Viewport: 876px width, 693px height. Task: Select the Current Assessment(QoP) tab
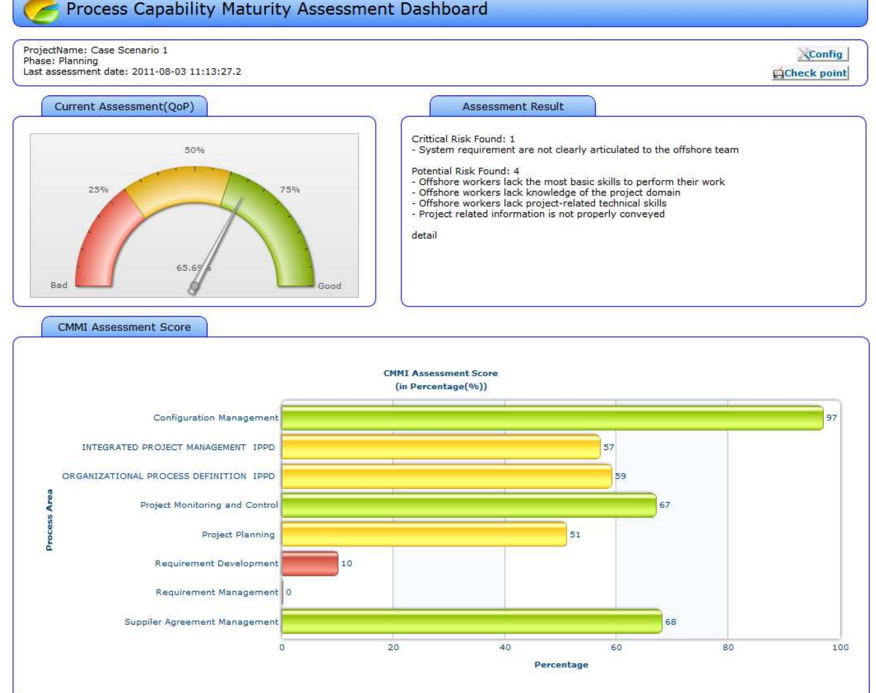coord(124,106)
